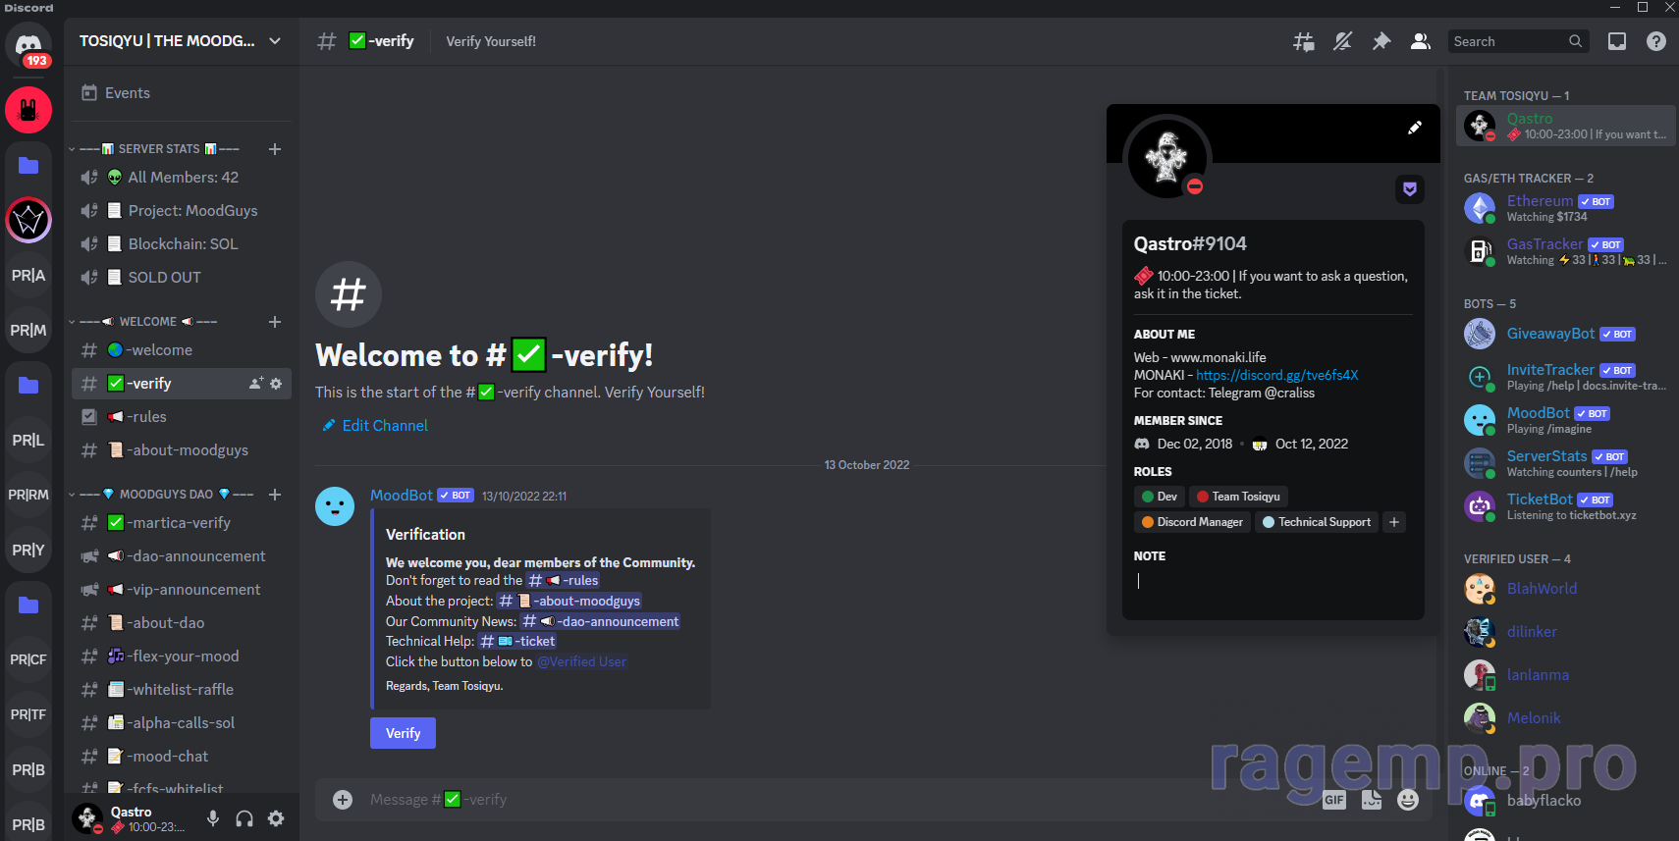Toggle headphones deafen in user panel
Screen dimensions: 1679x841
[244, 818]
